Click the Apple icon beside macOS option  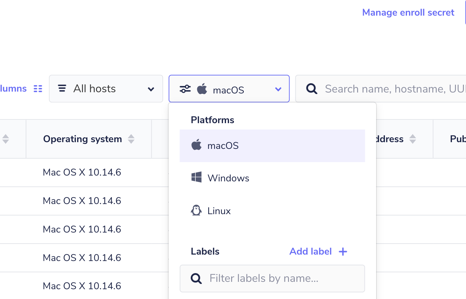point(197,145)
